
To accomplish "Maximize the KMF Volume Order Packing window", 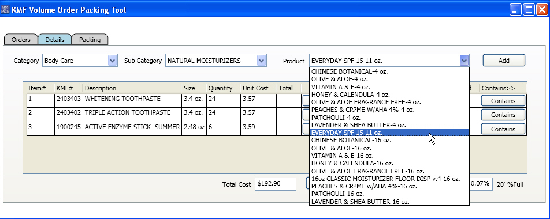I will (529, 9).
